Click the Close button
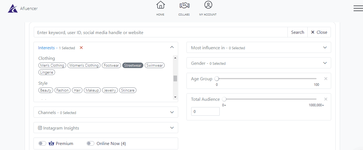The height and width of the screenshot is (150, 363). (x=319, y=32)
